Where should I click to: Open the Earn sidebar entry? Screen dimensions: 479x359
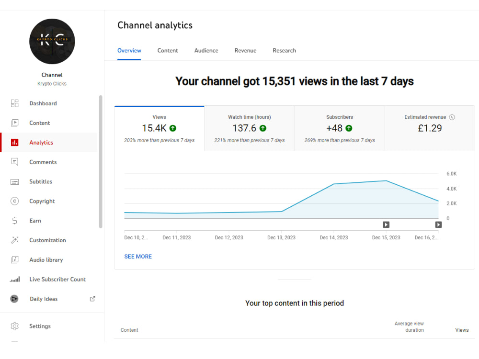(35, 221)
